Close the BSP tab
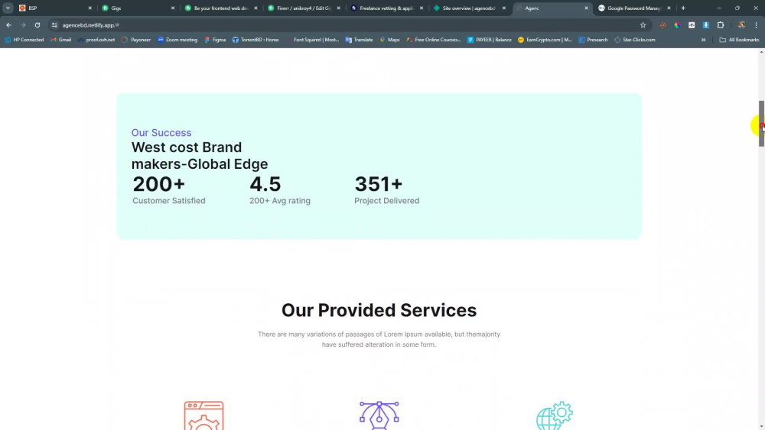This screenshot has width=765, height=430. tap(90, 8)
